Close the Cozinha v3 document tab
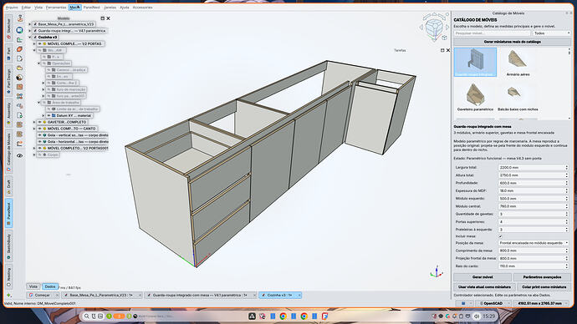 [299, 295]
